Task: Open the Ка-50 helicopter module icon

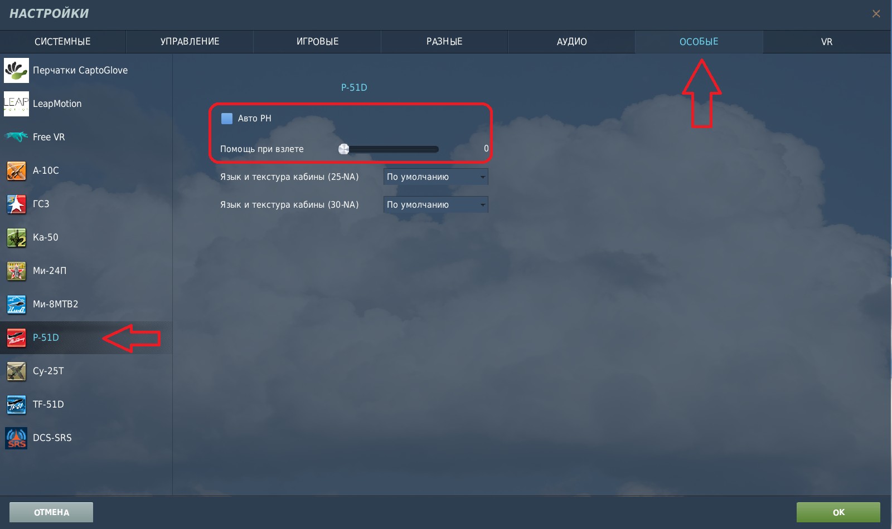Action: [16, 237]
